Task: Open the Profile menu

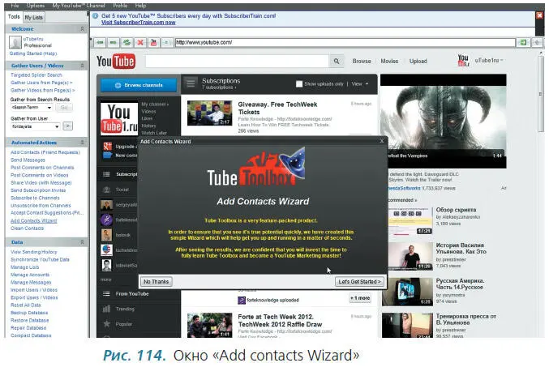Action: pyautogui.click(x=120, y=6)
